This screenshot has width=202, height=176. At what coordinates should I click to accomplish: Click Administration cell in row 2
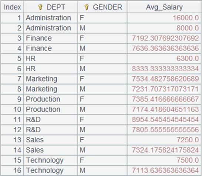[x=51, y=28]
